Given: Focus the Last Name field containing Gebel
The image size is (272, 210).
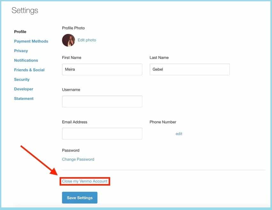Looking at the screenshot, I should point(190,69).
